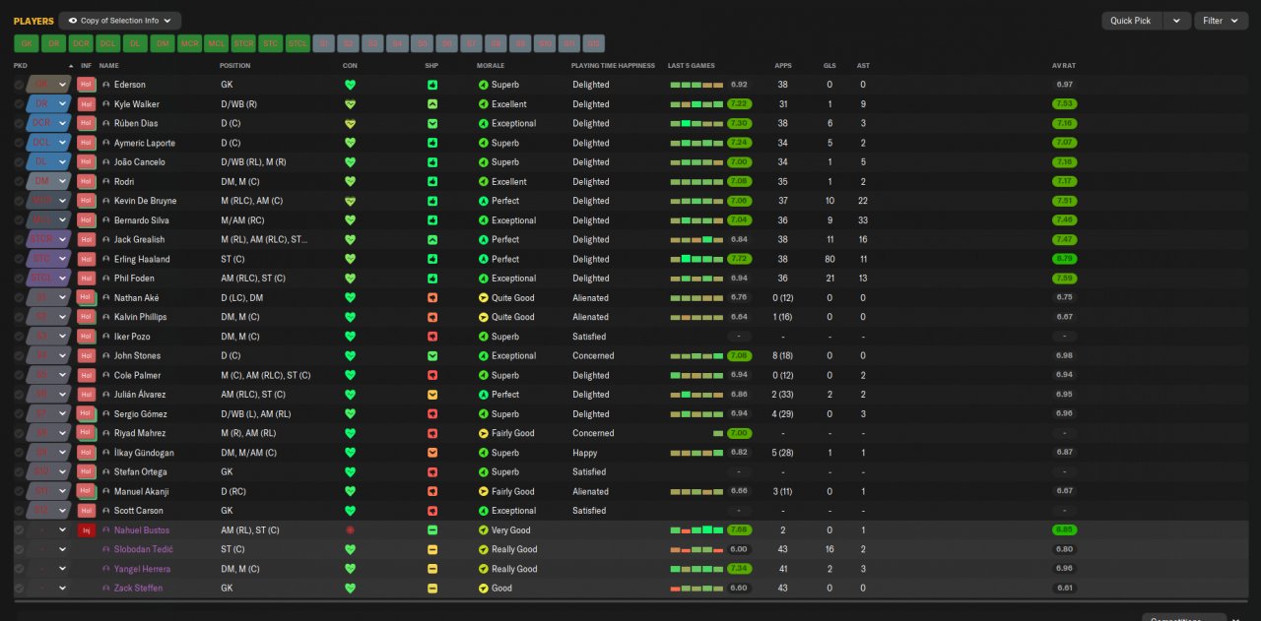Click Kyle Walker's match sharpness icon
Viewport: 1261px width, 621px height.
432,104
